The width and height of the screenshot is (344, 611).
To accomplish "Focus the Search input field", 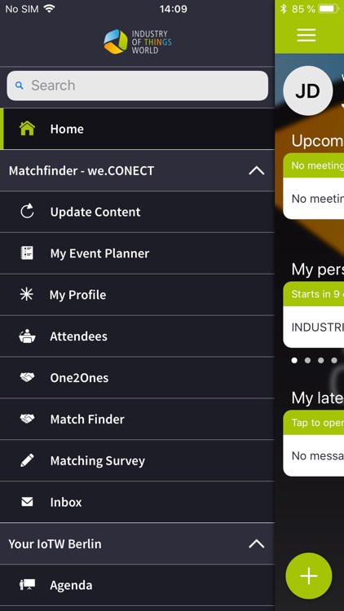I will (137, 86).
